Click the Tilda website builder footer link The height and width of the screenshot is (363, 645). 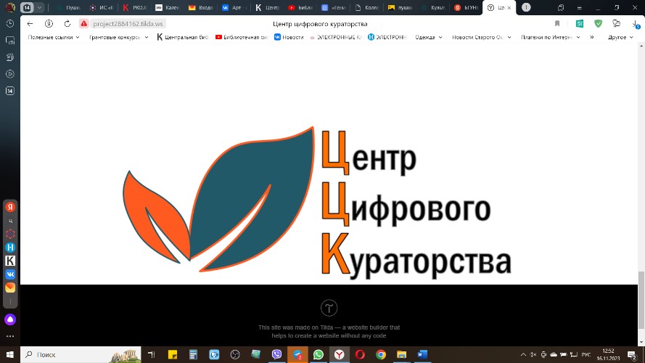329,331
